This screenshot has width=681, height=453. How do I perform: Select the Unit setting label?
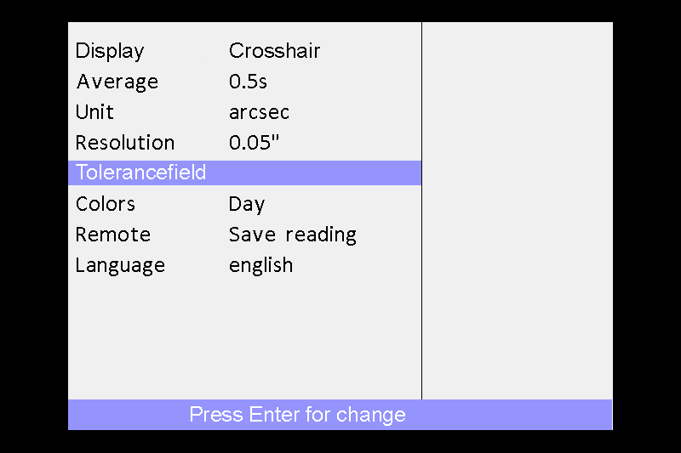click(94, 112)
